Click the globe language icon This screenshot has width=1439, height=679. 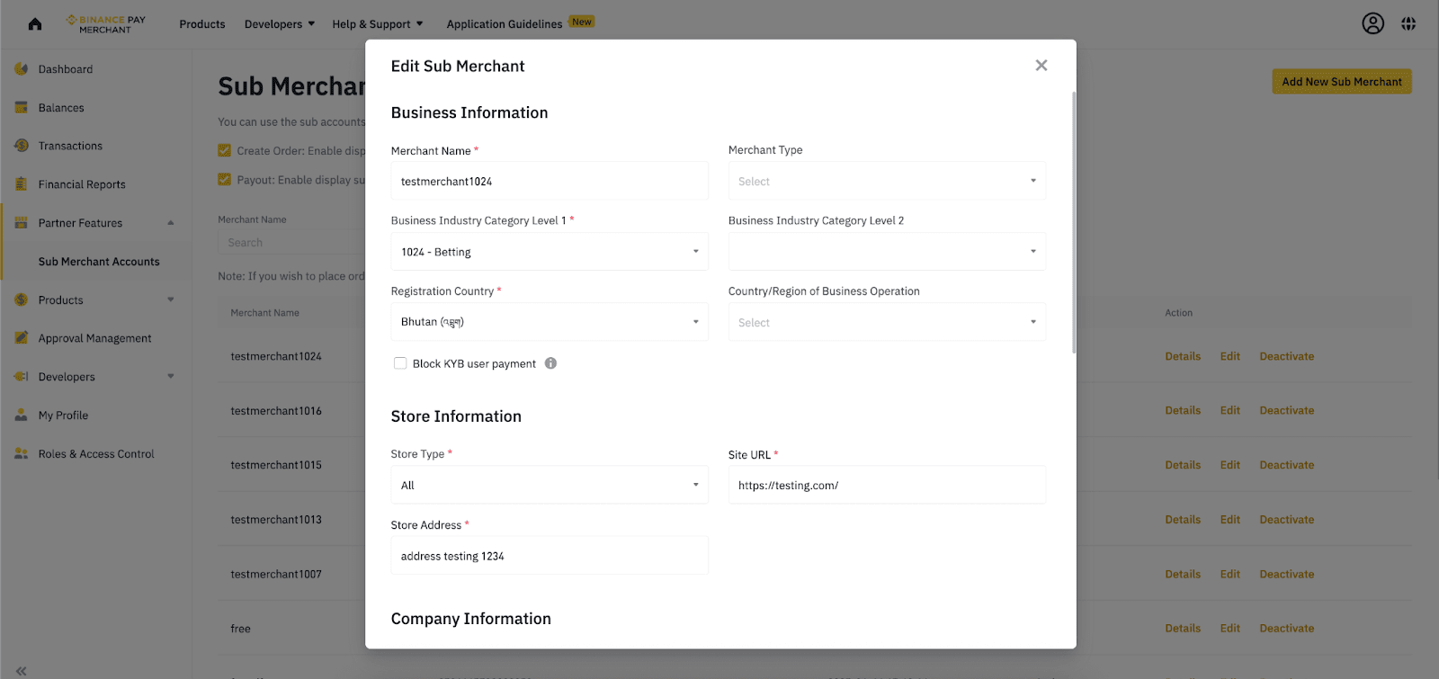(x=1408, y=24)
